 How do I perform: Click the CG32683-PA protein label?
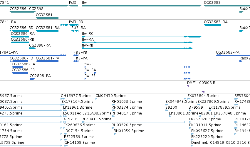point(228,52)
